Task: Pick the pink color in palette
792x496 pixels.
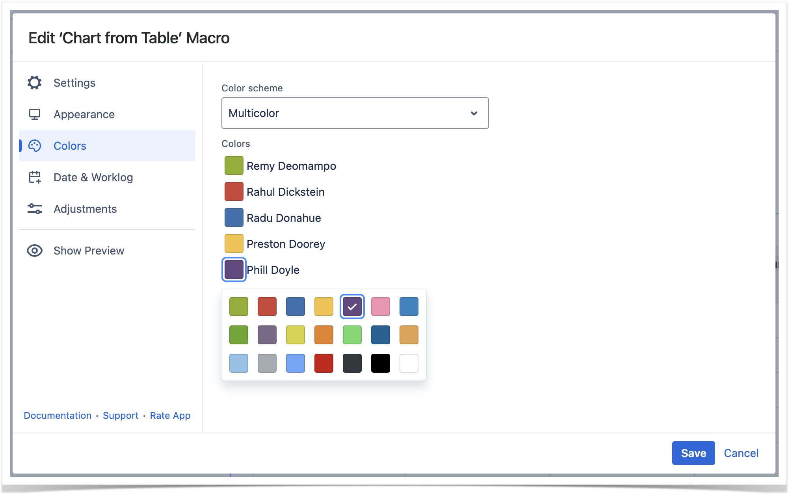Action: (x=380, y=307)
